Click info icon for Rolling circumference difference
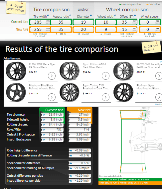This screenshot has width=162, height=189. click(x=71, y=155)
